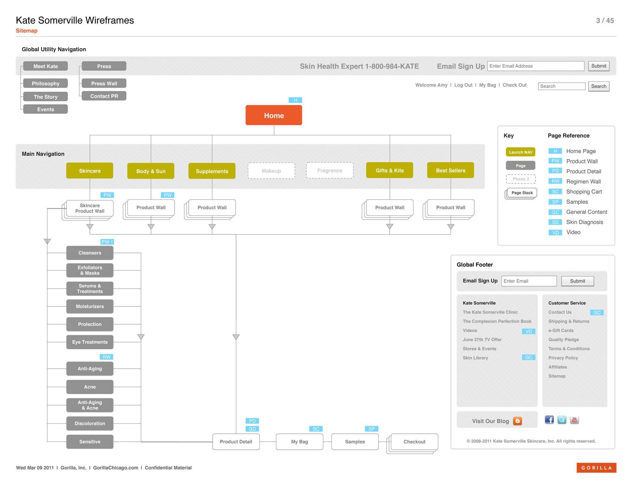Open the Events page box
This screenshot has width=629, height=486.
[46, 109]
